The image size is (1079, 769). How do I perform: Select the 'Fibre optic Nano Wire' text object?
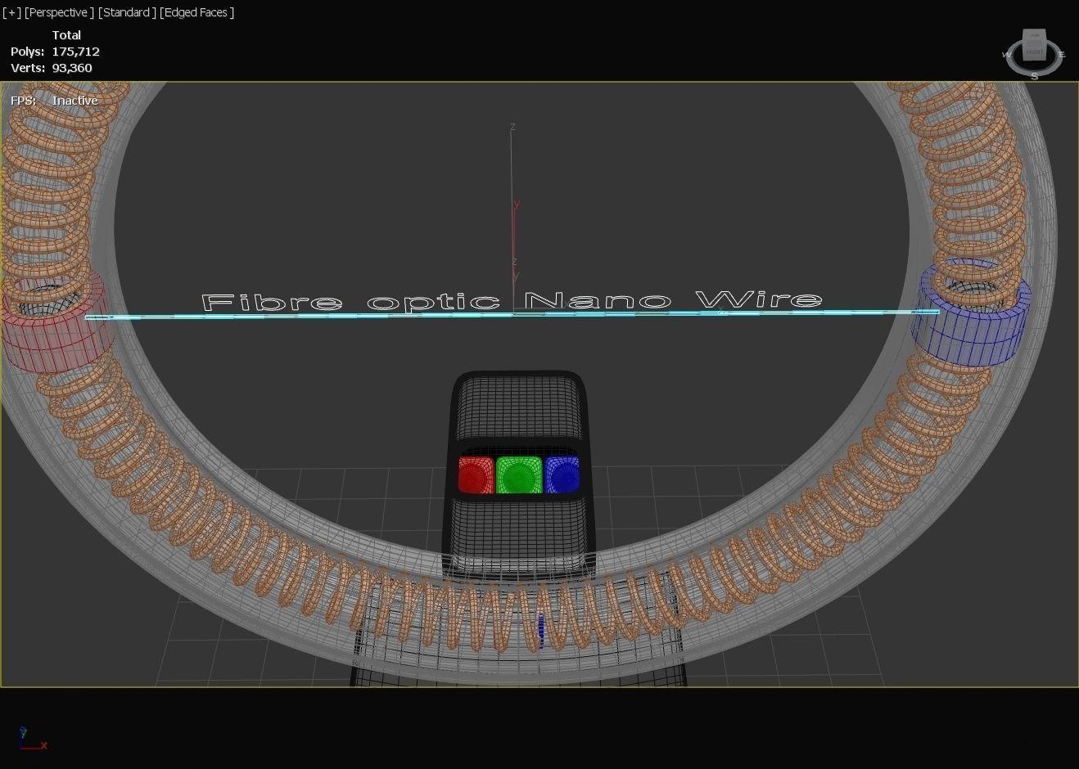(x=512, y=301)
